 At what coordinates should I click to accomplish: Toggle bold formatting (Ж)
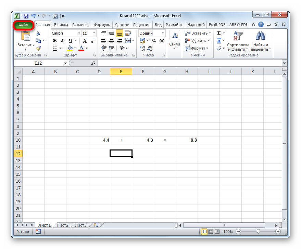click(55, 41)
